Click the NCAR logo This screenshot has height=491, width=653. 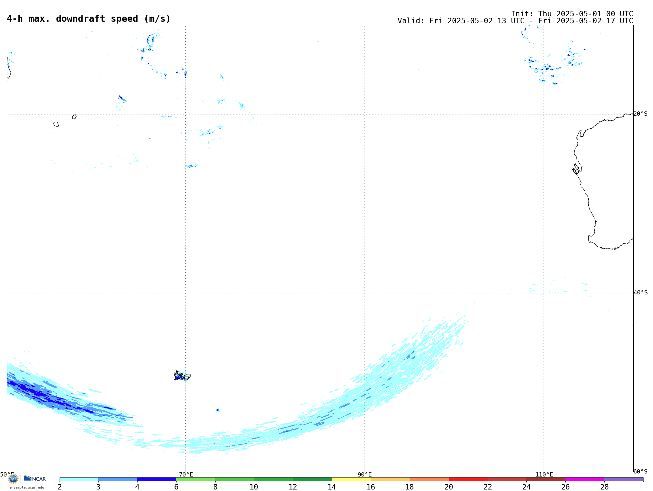pyautogui.click(x=35, y=478)
